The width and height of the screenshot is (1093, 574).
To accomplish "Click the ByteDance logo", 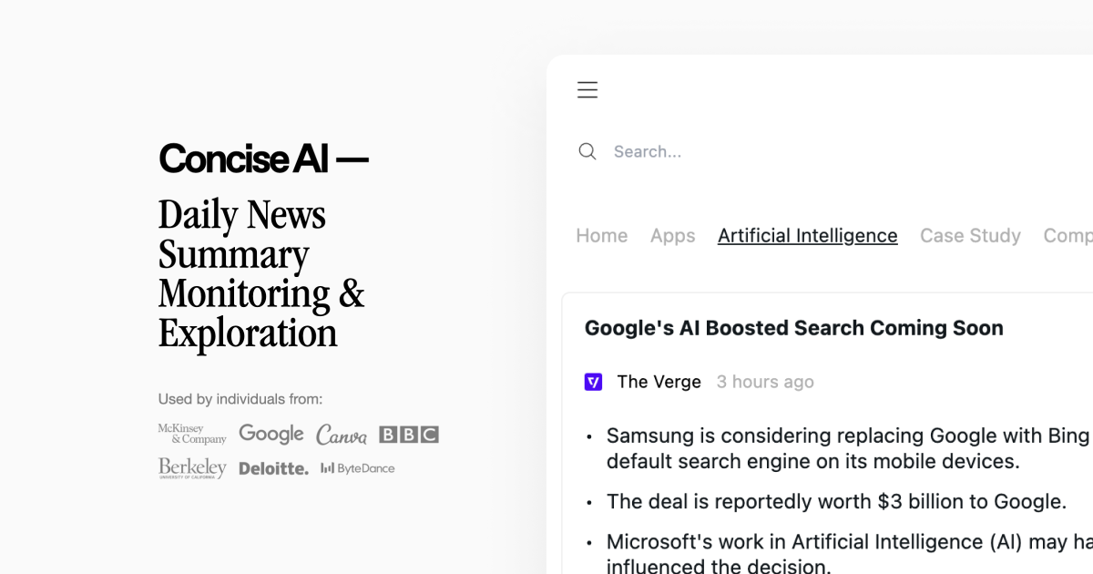I will click(x=358, y=468).
